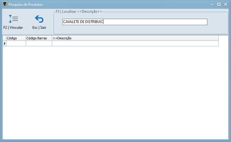This screenshot has height=142, width=231.
Task: Select the >>Descrição column header
Action: pyautogui.click(x=135, y=38)
